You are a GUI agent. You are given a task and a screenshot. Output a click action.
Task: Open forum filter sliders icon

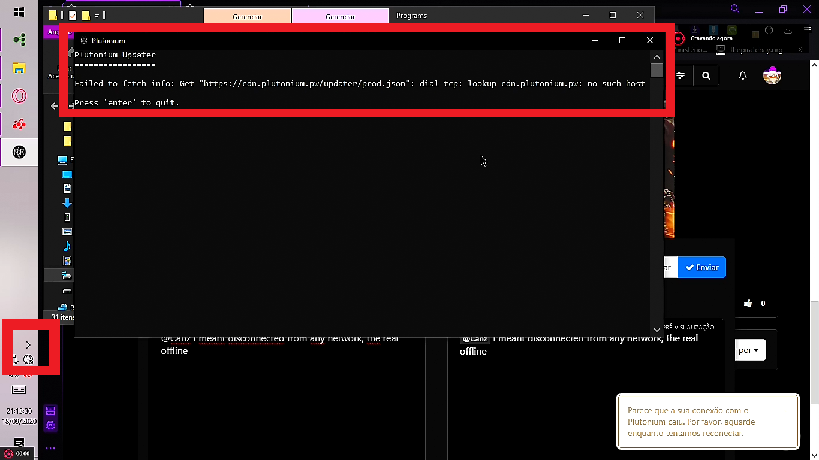pyautogui.click(x=681, y=75)
